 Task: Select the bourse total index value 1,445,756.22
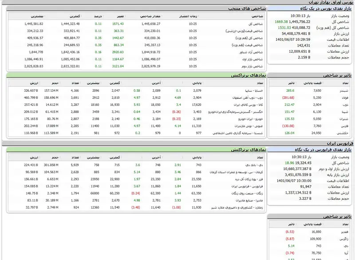click(300, 22)
